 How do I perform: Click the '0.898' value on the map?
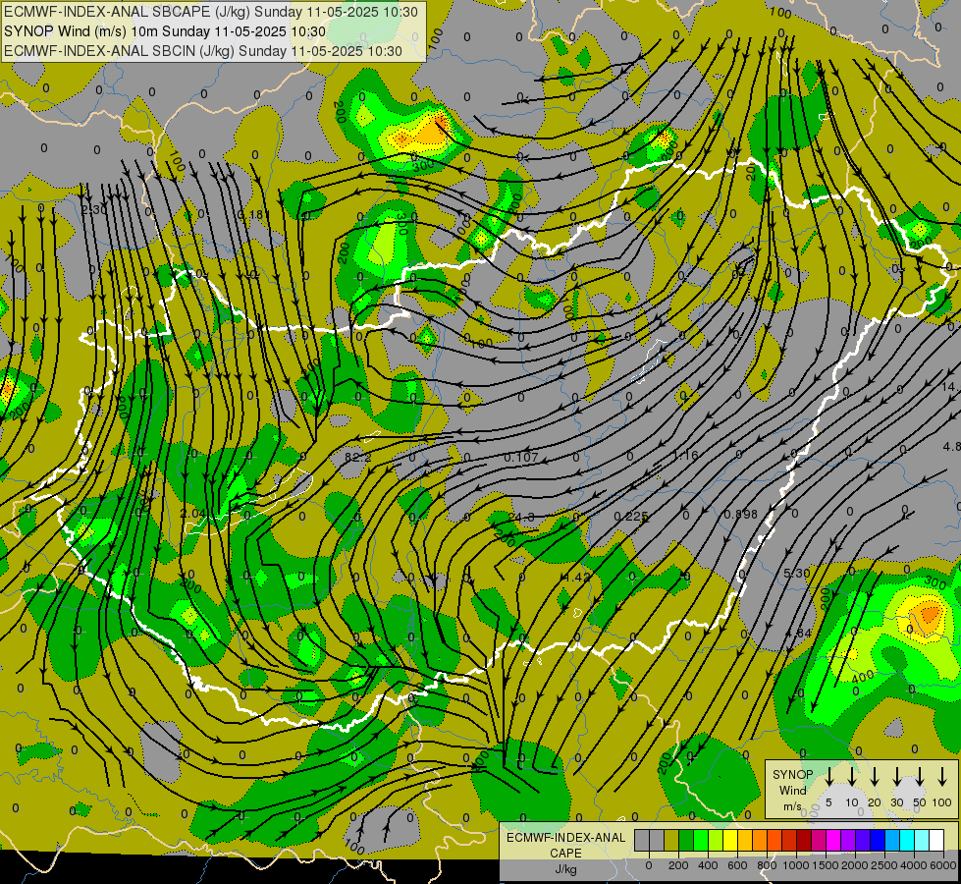[740, 514]
